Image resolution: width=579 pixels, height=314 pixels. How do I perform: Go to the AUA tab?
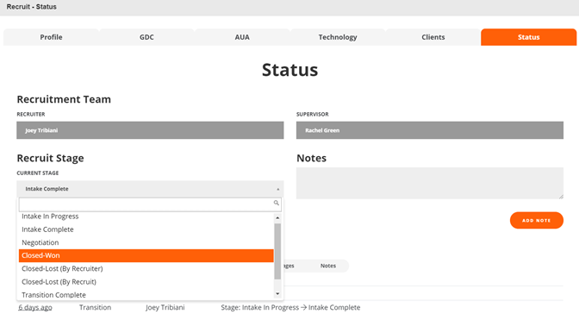[242, 37]
